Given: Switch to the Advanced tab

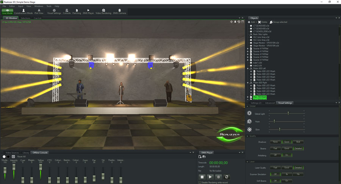Looking at the screenshot, I should (270, 103).
